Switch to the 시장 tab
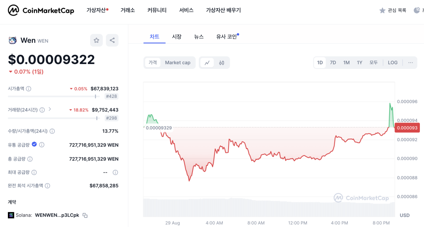 click(177, 37)
